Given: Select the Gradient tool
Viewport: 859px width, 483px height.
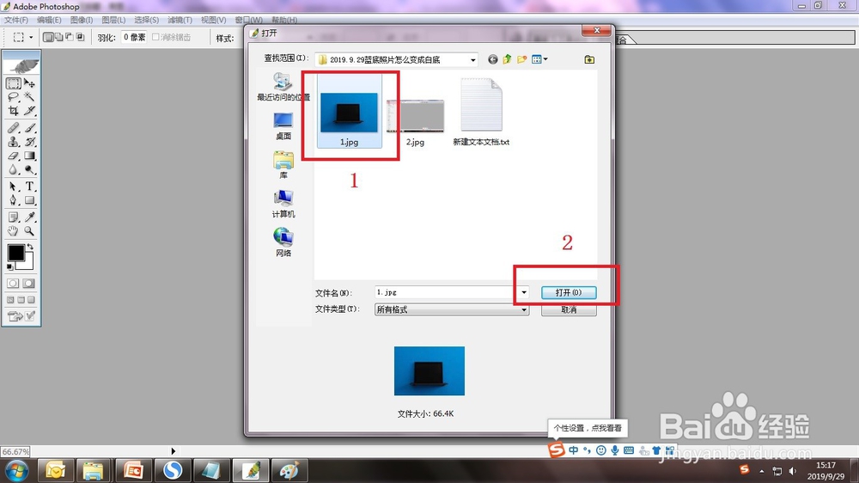Looking at the screenshot, I should coord(29,156).
